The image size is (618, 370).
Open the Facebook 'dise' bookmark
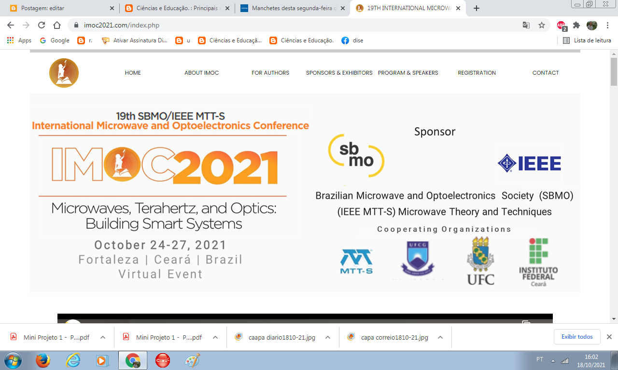click(352, 40)
